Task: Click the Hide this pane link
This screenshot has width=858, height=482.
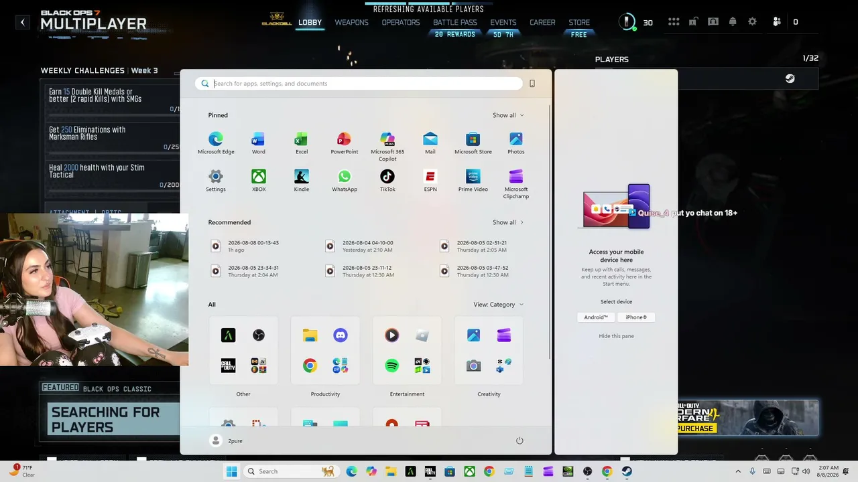Action: [x=616, y=336]
